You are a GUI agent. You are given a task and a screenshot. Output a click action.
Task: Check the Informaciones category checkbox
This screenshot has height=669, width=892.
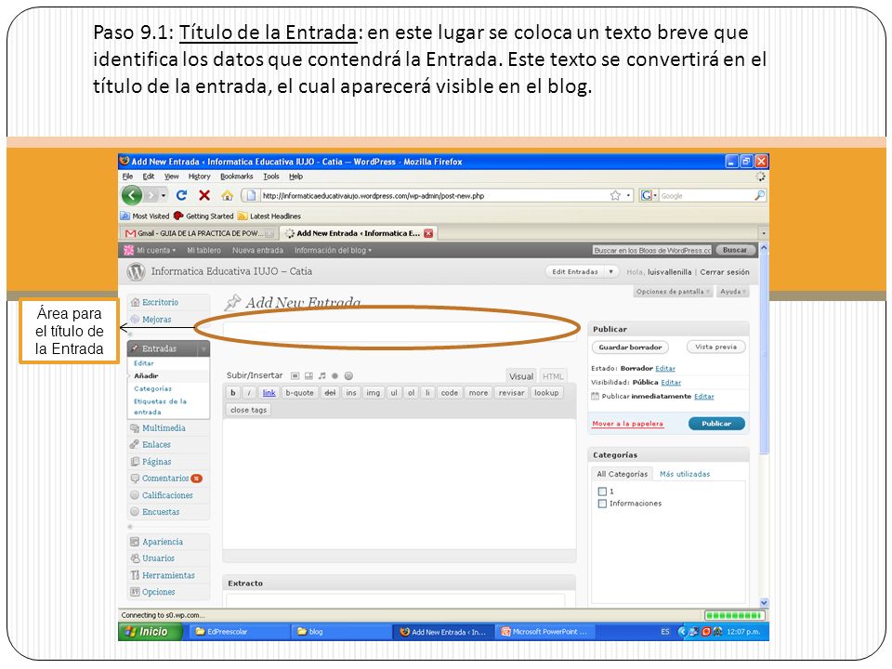point(602,504)
